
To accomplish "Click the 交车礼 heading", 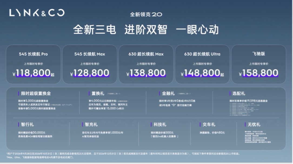I will (209, 124).
